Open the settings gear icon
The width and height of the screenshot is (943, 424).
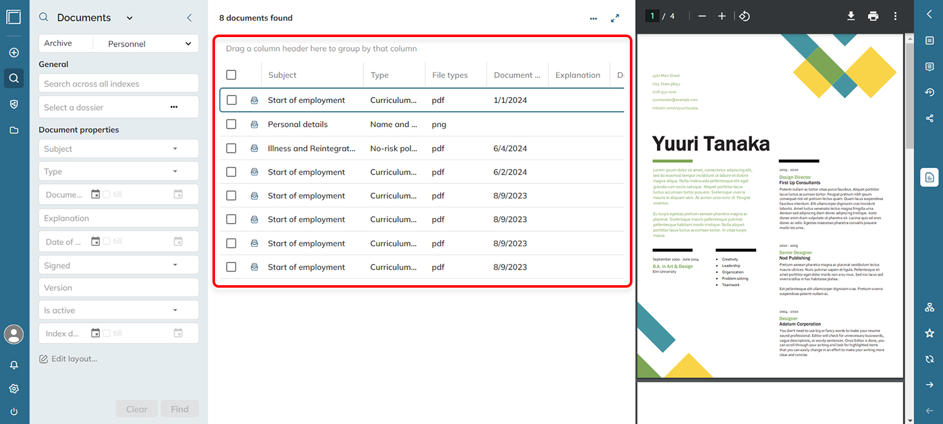(14, 389)
